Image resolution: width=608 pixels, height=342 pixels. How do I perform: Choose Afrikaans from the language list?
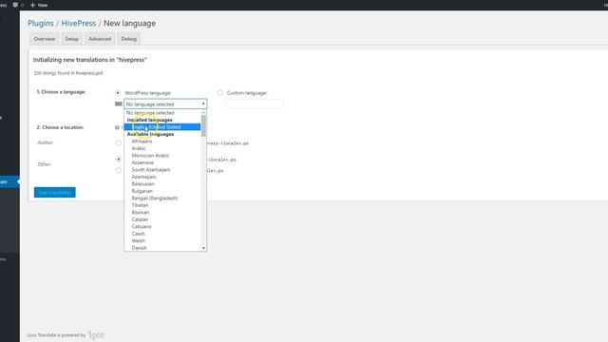(162, 142)
